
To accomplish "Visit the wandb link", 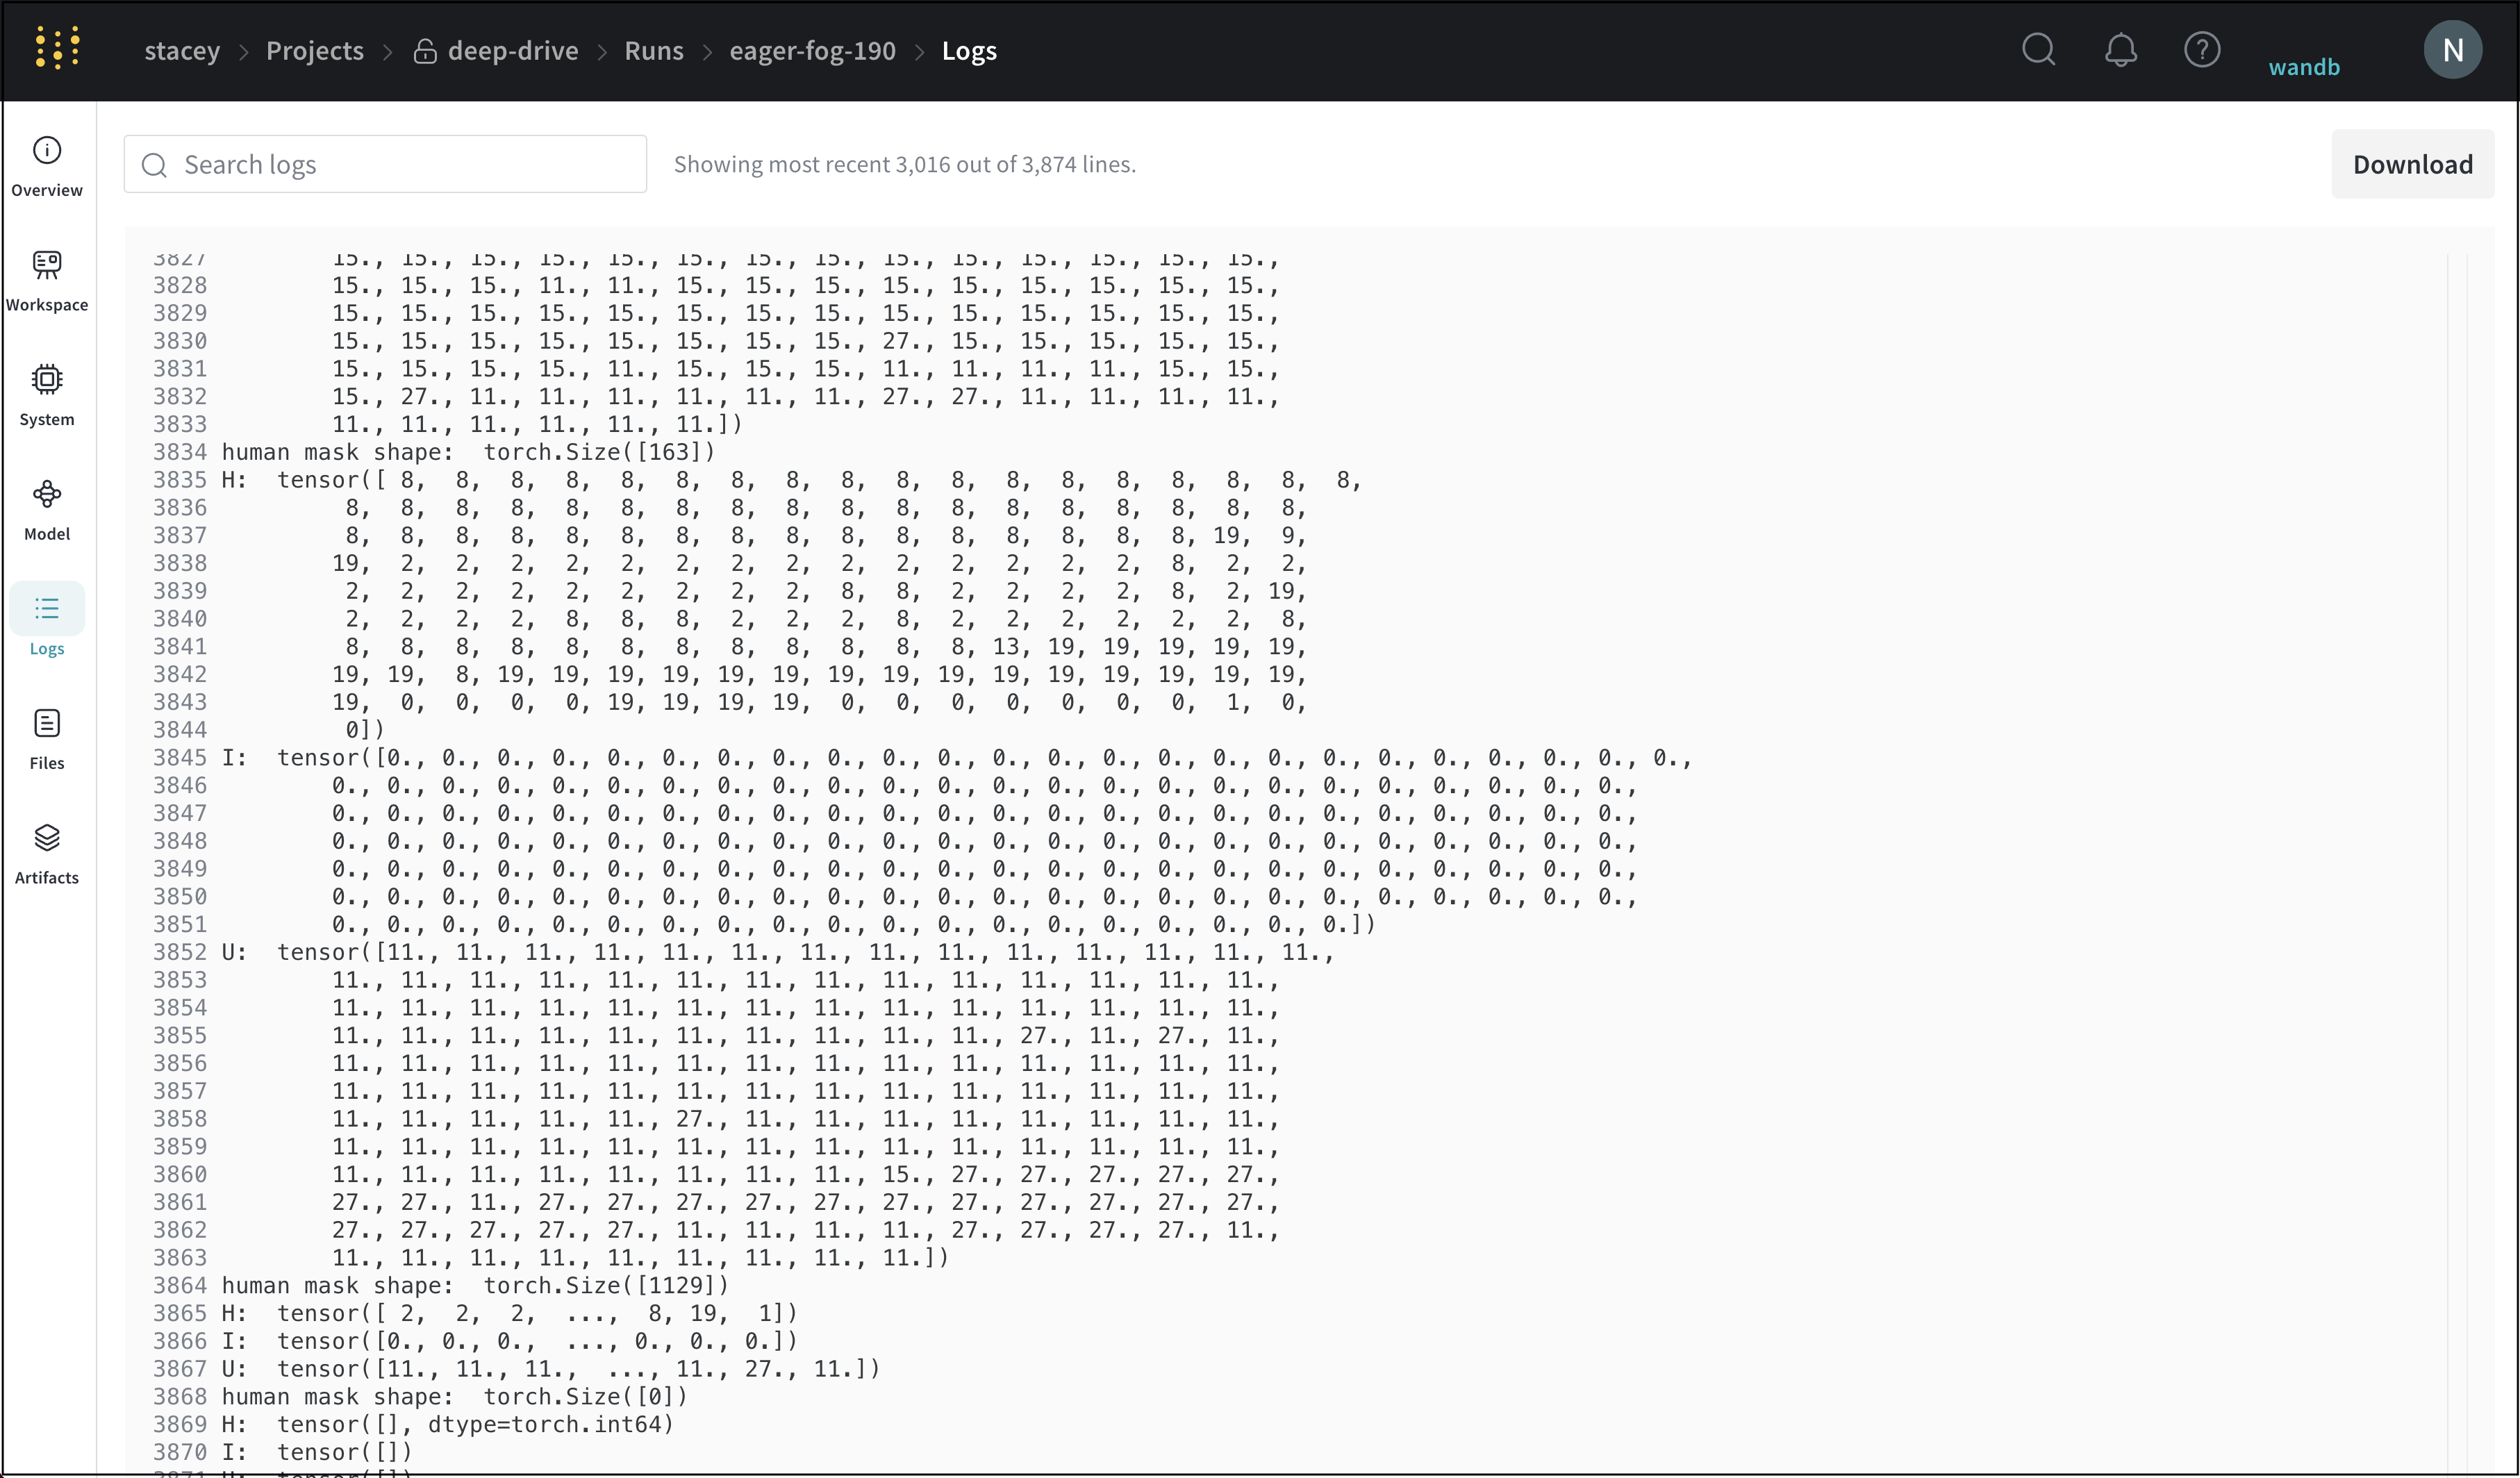I will click(2304, 67).
